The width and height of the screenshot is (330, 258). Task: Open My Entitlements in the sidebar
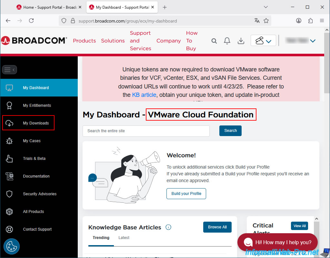pos(37,106)
